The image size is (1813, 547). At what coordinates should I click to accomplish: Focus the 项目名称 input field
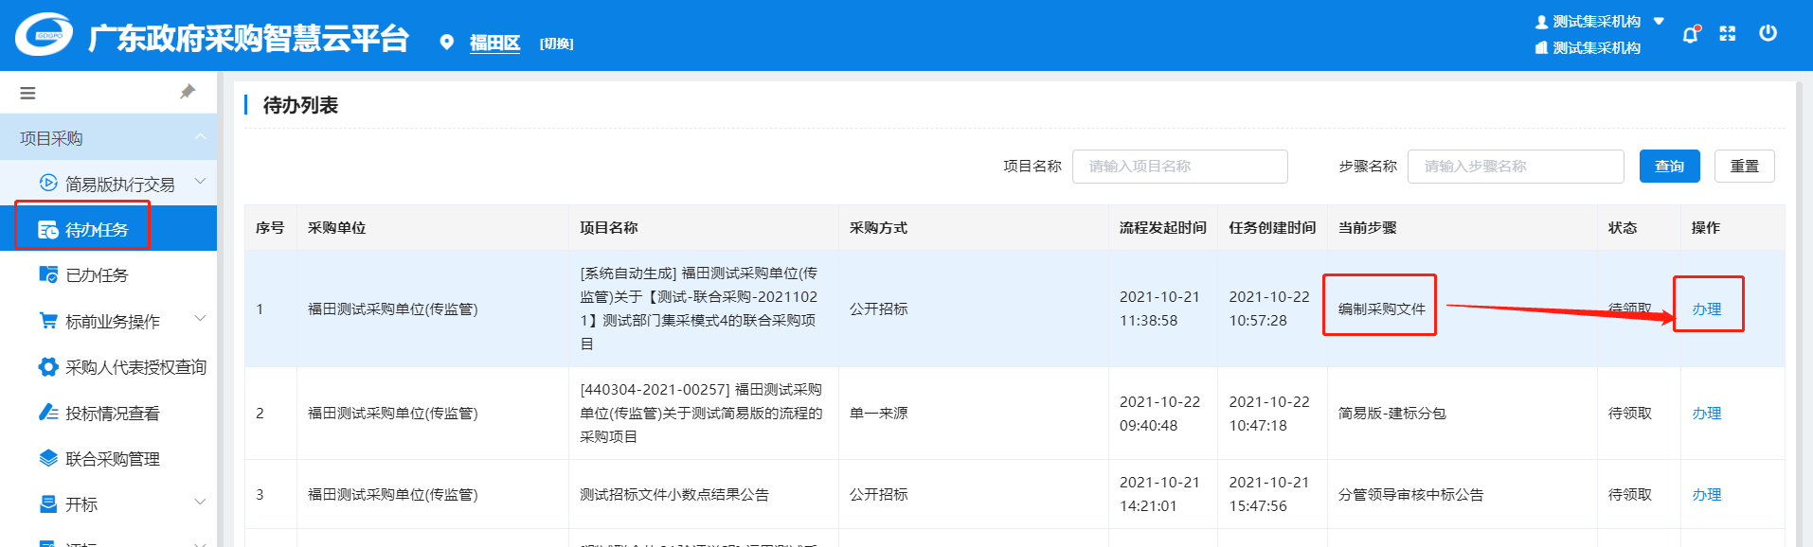(x=1179, y=167)
